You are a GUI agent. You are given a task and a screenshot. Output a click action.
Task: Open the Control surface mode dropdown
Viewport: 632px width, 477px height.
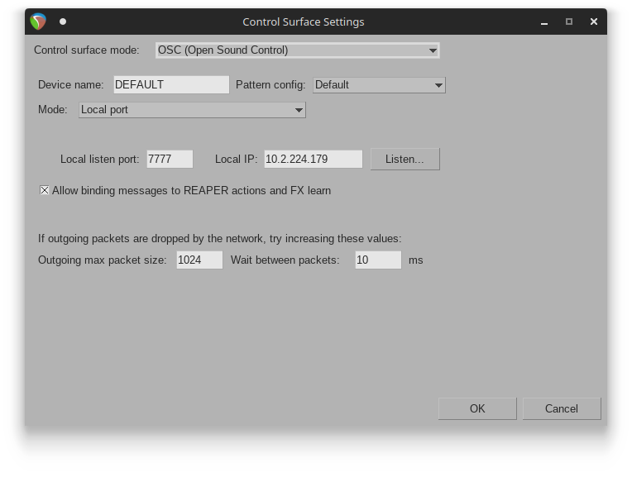point(298,50)
